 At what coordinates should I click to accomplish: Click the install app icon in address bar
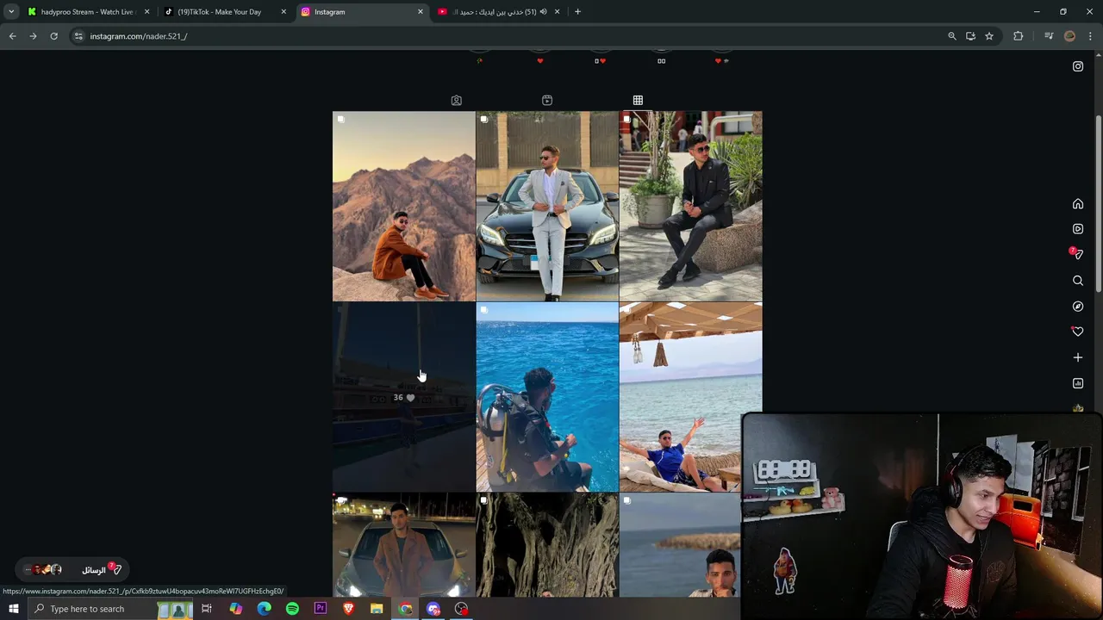[970, 36]
